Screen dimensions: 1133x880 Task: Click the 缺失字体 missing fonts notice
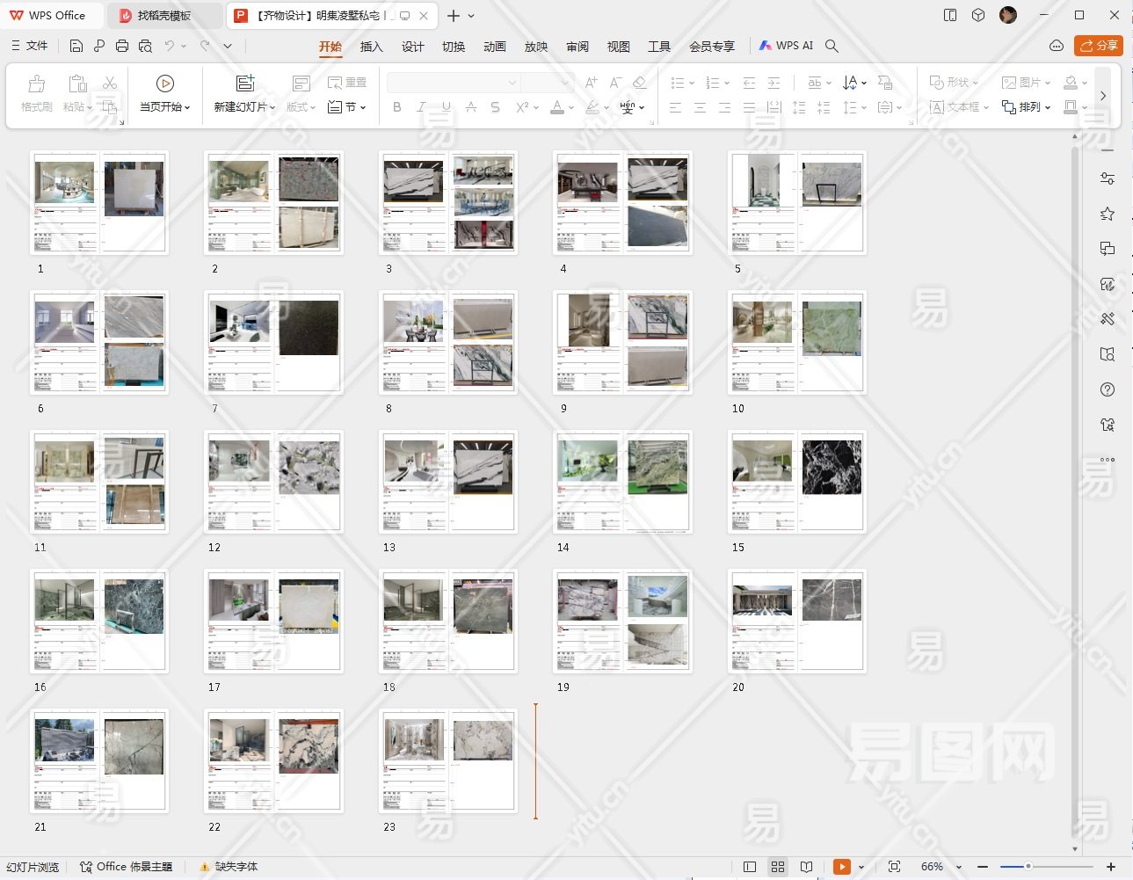229,867
